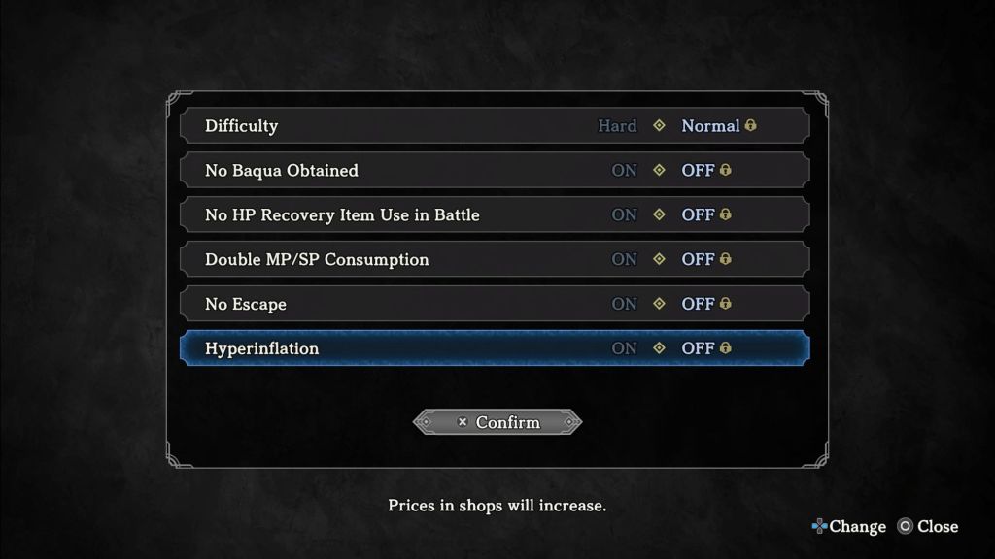Click the lock icon beside Normal difficulty

coord(750,126)
